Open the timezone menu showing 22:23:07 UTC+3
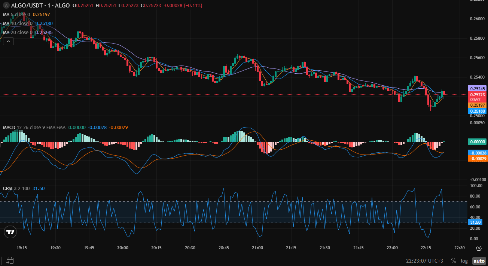The image size is (488, 266). point(424,261)
